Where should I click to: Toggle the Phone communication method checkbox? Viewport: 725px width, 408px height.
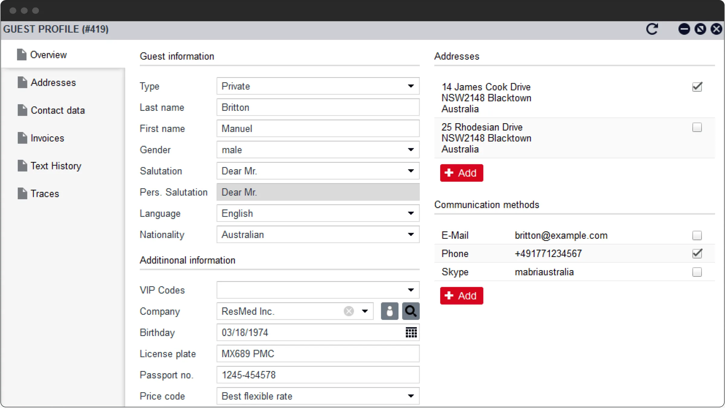(697, 254)
